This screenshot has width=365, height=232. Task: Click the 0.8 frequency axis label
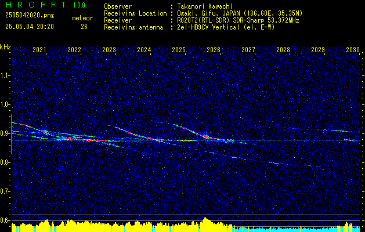tap(5, 162)
